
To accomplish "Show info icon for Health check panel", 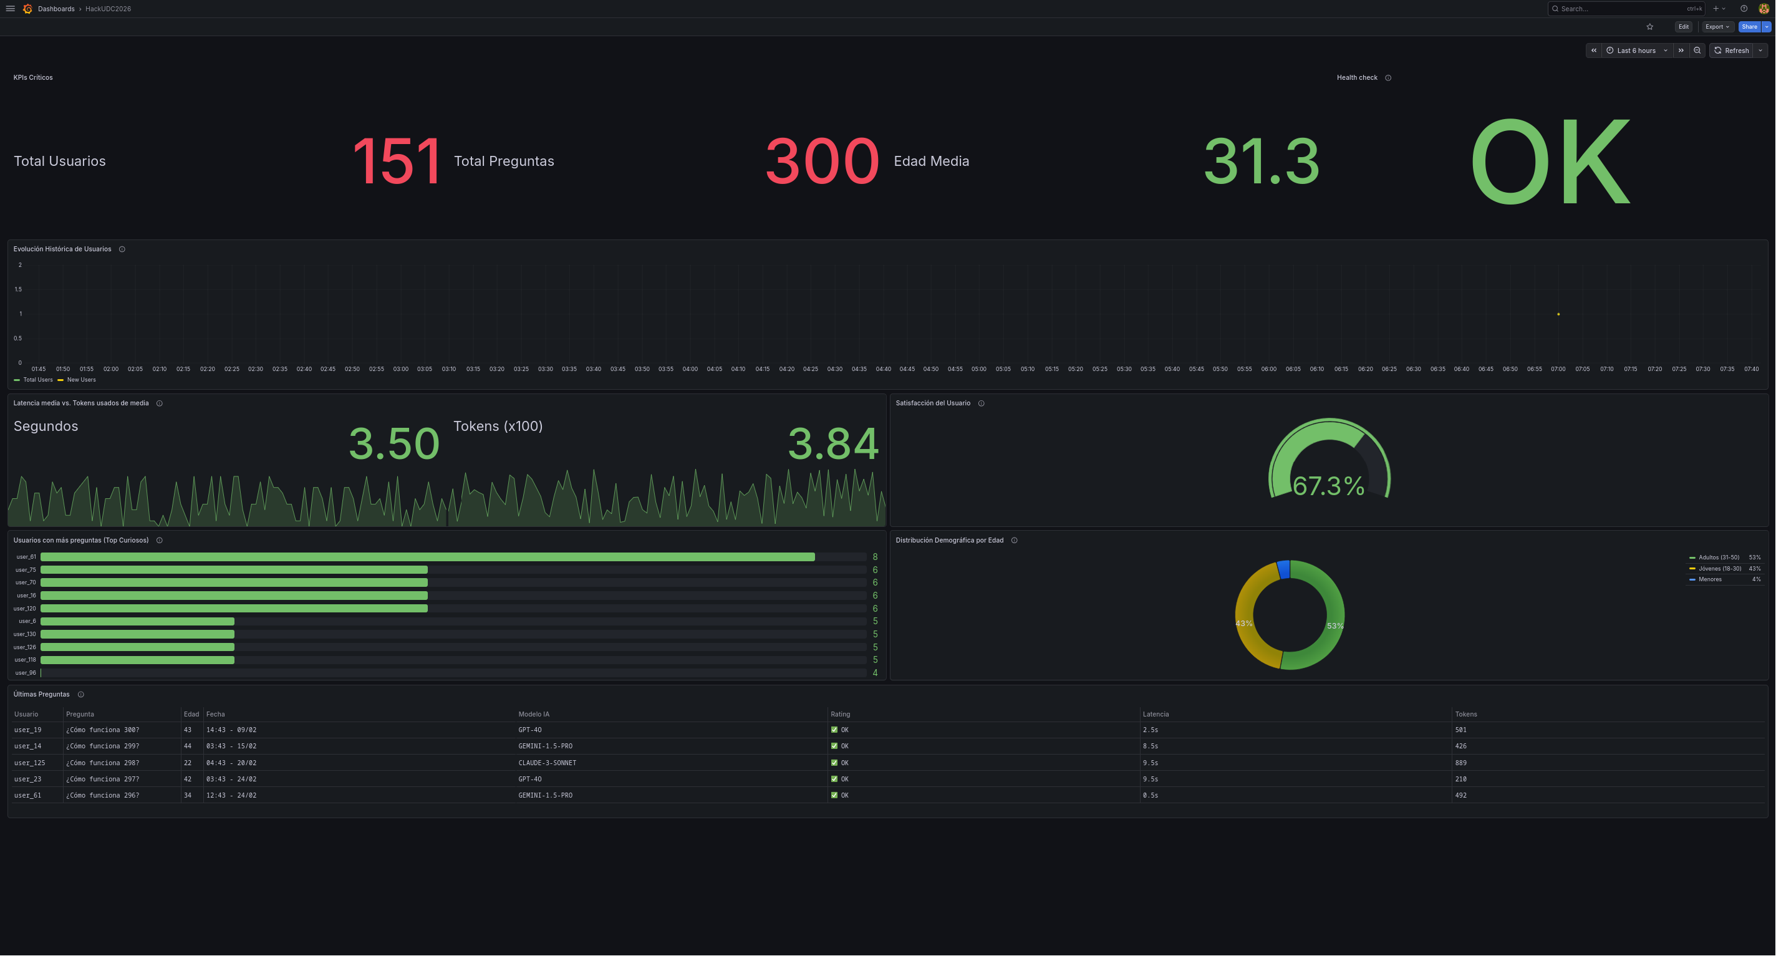I will 1388,78.
